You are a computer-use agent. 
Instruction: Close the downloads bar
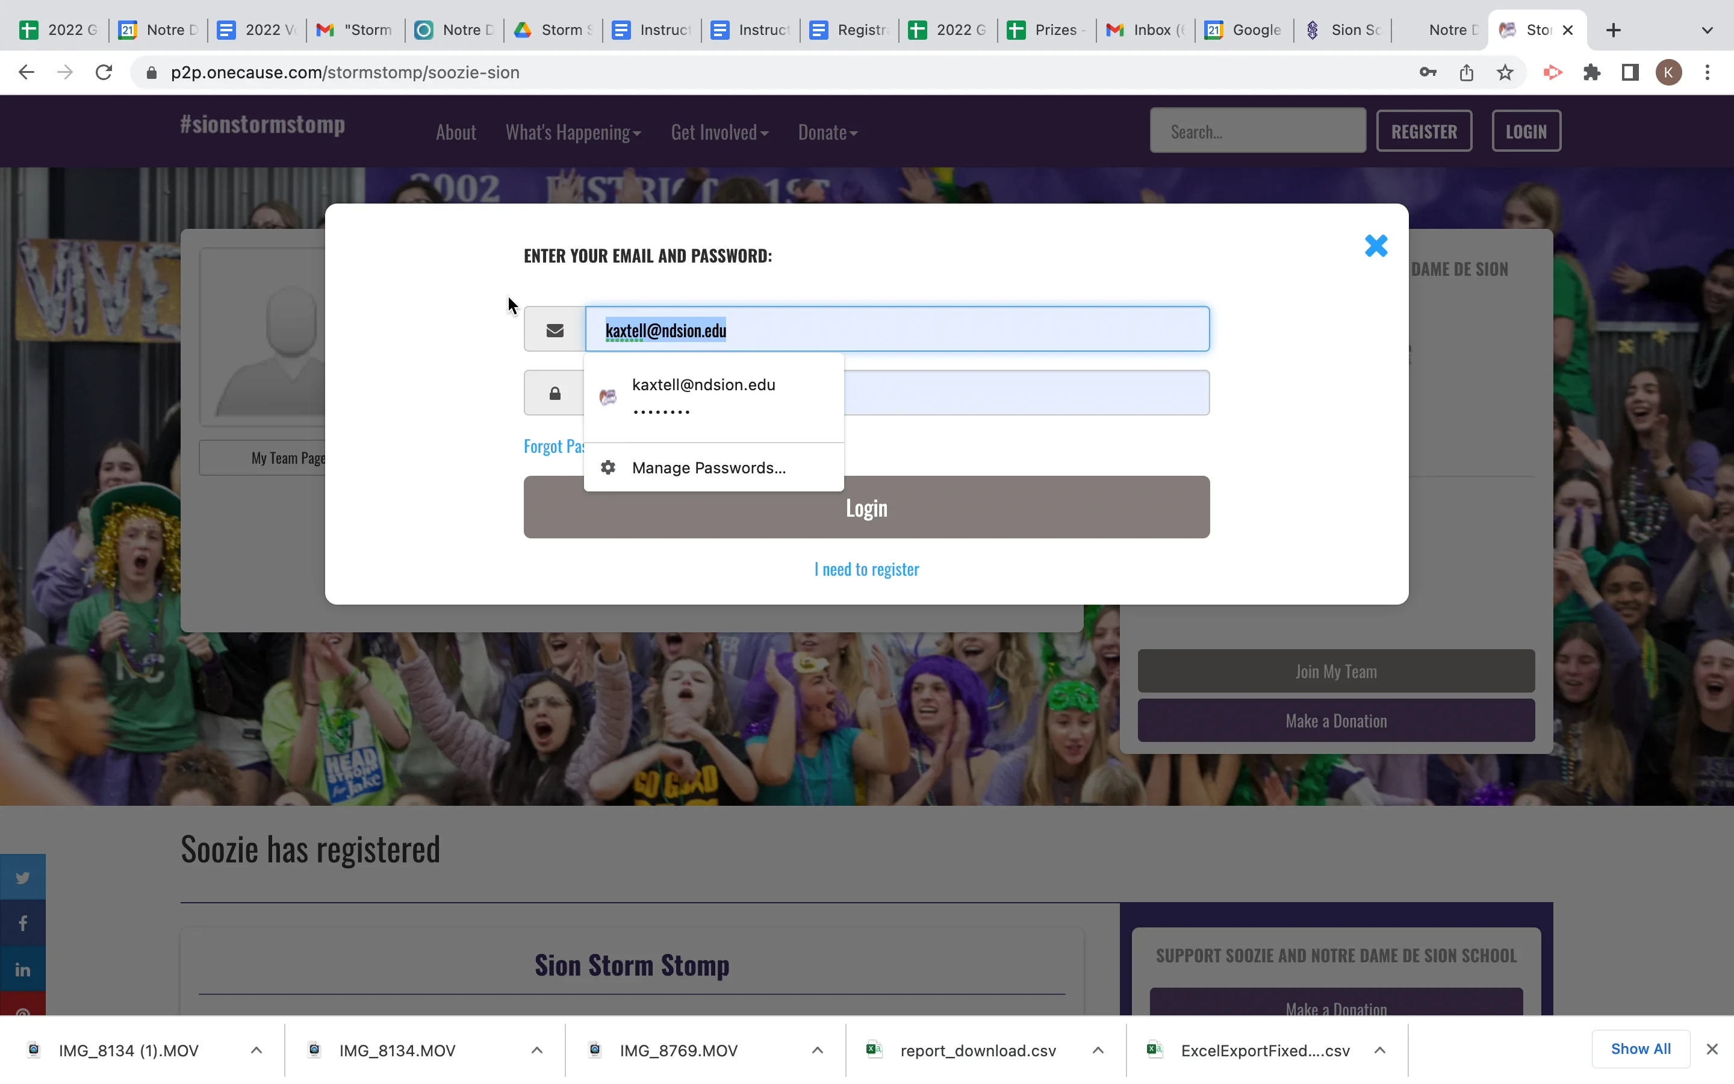(1712, 1050)
